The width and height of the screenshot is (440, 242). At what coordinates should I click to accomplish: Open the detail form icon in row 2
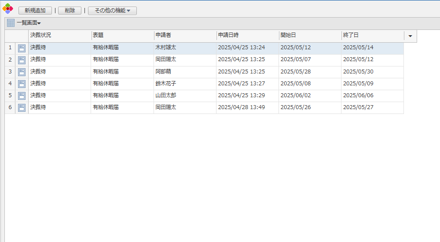click(22, 60)
